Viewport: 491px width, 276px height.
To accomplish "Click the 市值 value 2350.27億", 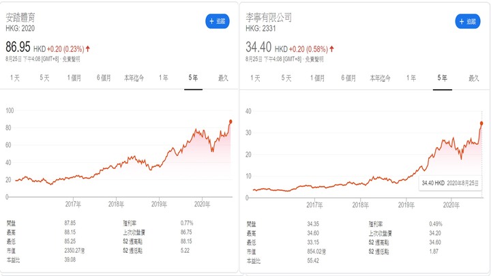I will click(74, 251).
